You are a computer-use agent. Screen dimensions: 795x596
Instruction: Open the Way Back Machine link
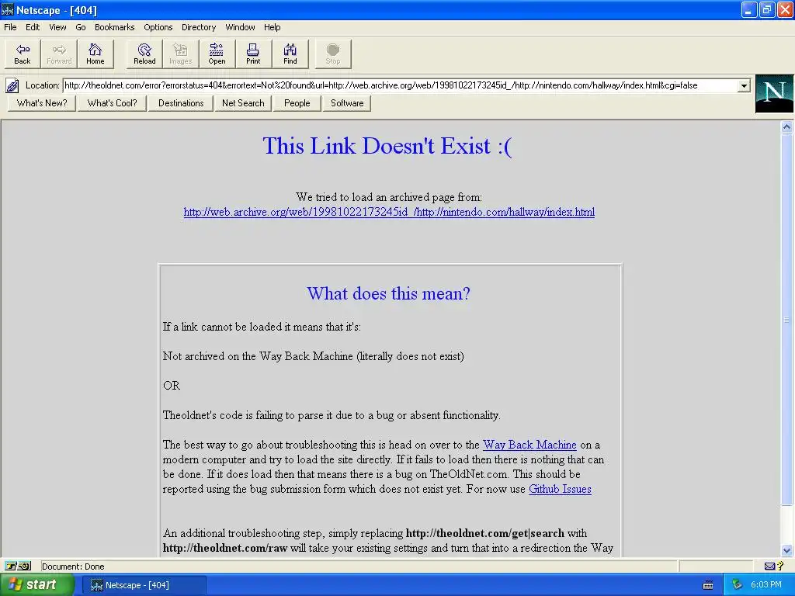click(529, 445)
